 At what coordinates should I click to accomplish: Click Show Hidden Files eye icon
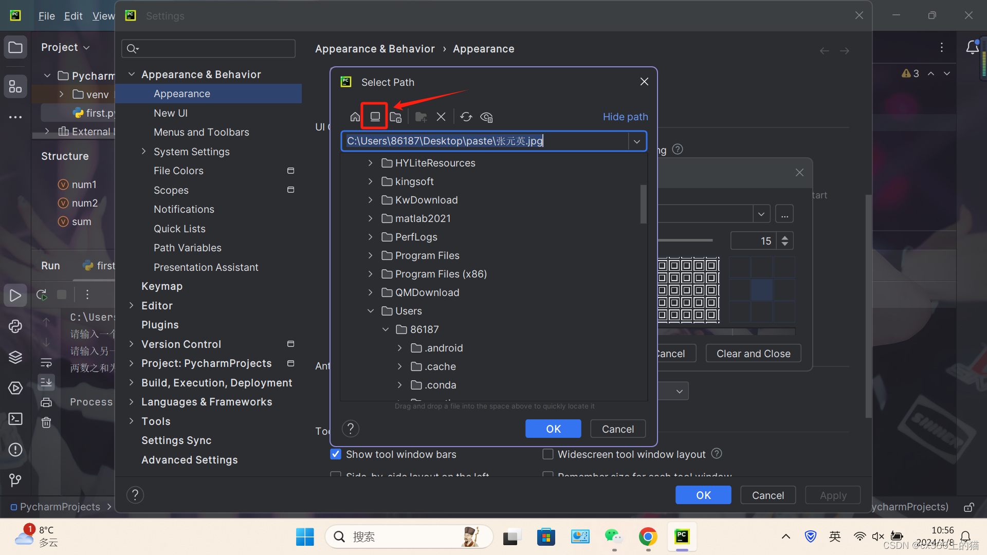coord(486,117)
